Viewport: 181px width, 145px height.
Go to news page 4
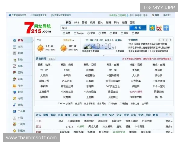tap(170, 40)
